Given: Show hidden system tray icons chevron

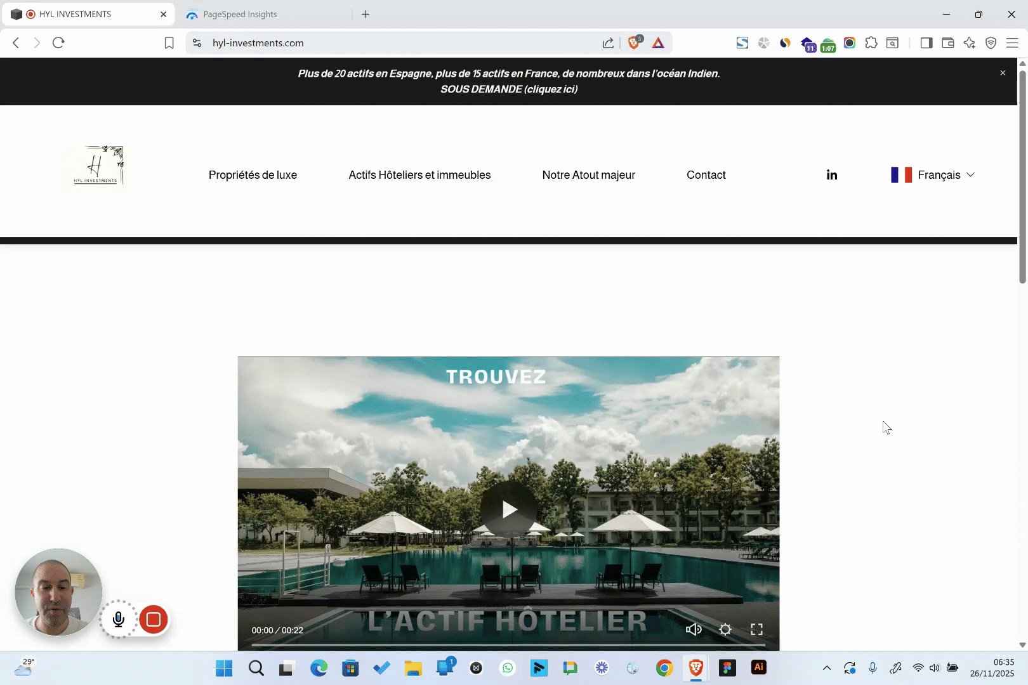Looking at the screenshot, I should (x=826, y=668).
